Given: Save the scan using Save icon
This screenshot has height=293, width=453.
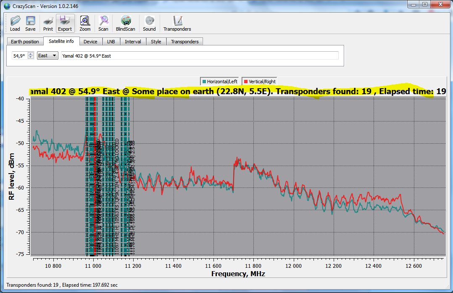Looking at the screenshot, I should [x=30, y=23].
